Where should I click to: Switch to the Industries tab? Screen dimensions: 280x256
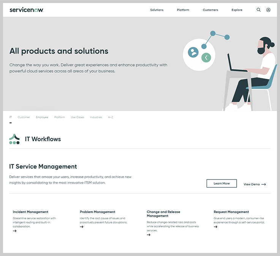(x=96, y=117)
